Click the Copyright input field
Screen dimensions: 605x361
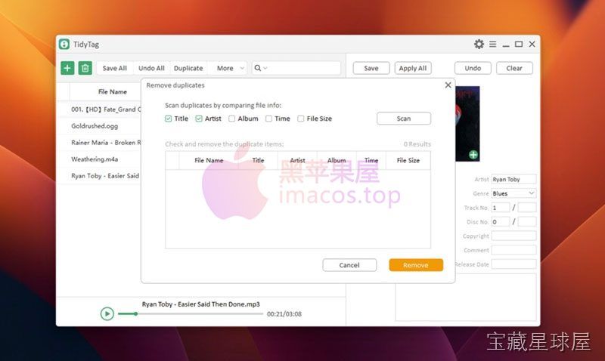click(513, 236)
